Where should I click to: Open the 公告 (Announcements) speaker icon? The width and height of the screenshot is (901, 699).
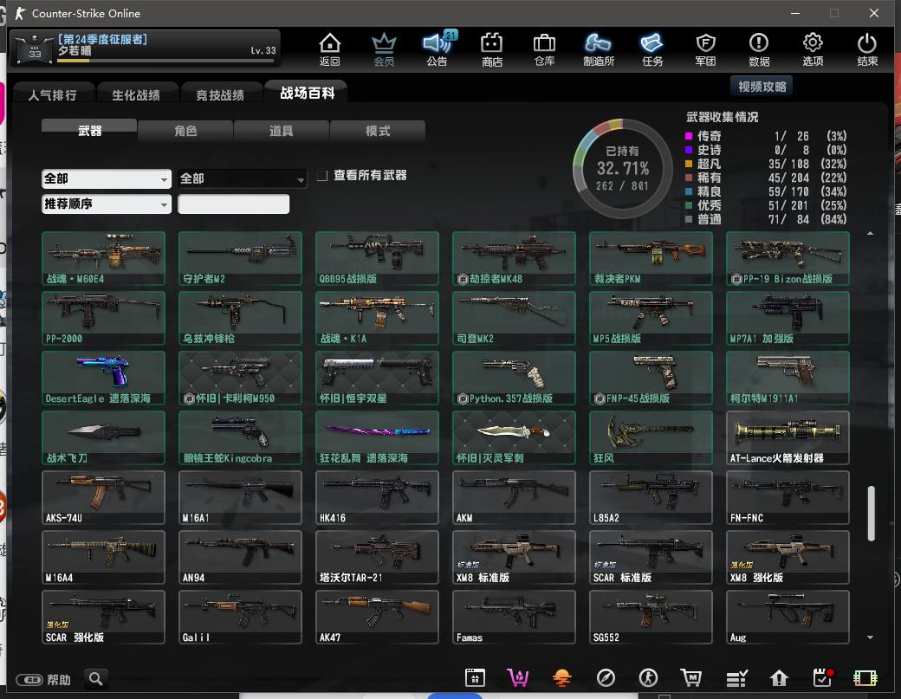point(438,49)
